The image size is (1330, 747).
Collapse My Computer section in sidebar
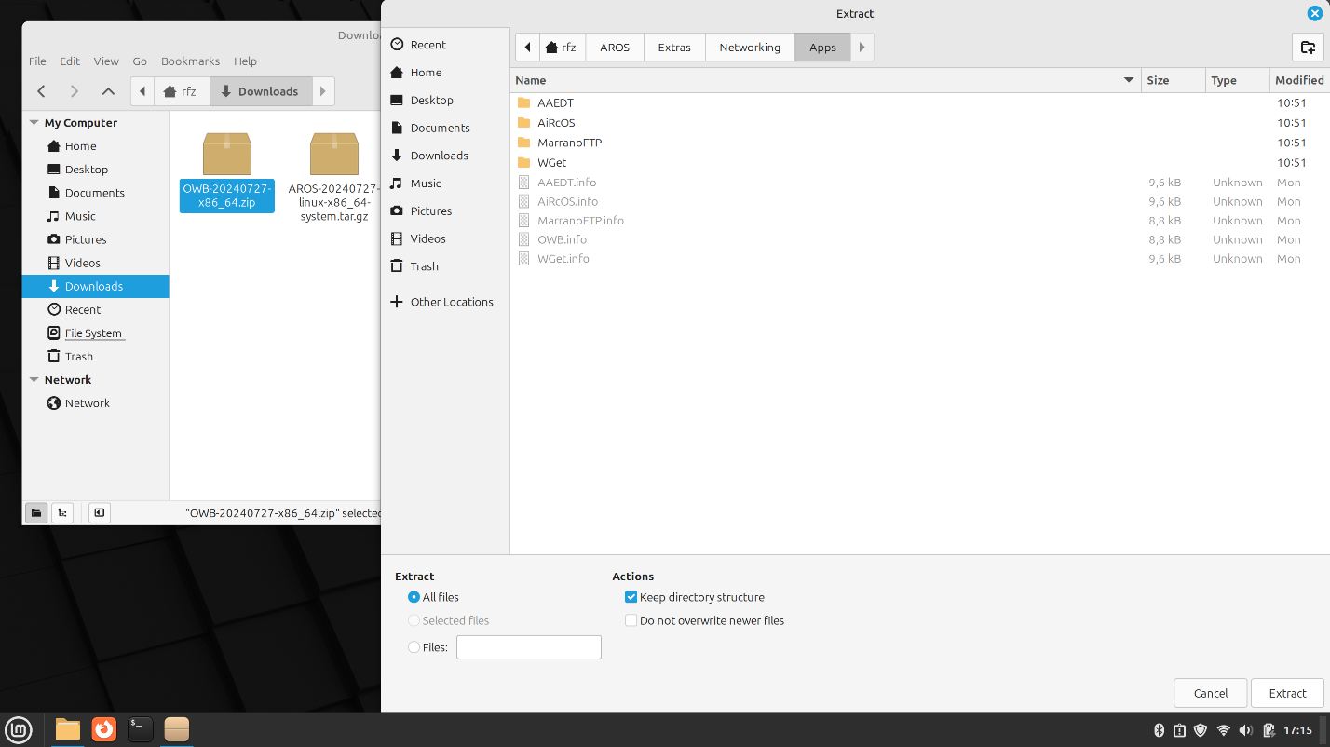tap(34, 123)
